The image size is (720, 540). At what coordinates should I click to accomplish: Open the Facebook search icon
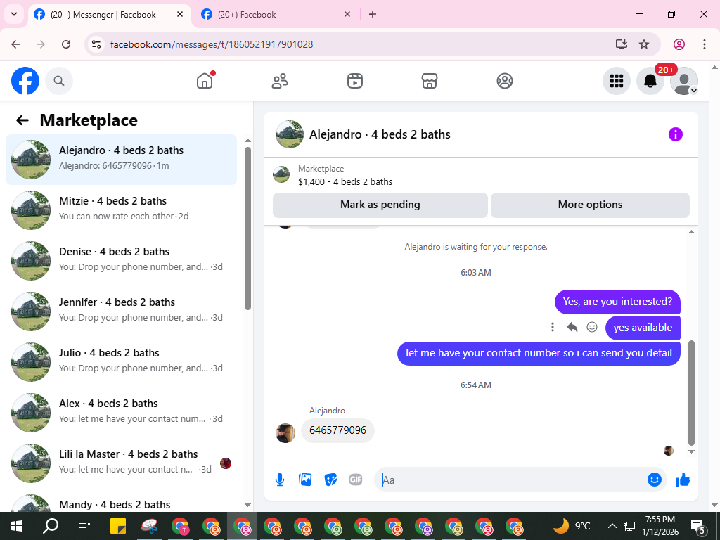(x=59, y=81)
